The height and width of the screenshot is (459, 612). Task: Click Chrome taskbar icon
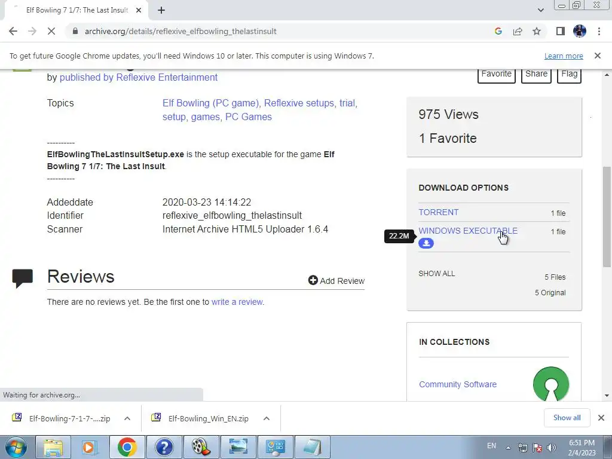click(x=127, y=447)
